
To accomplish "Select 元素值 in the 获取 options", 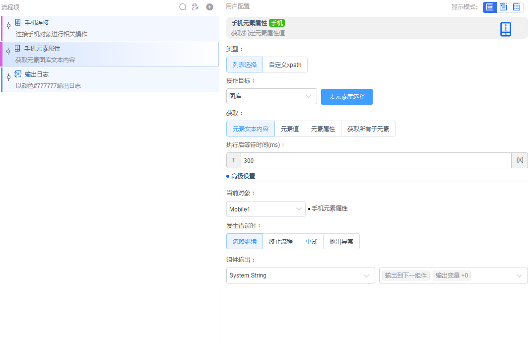I will tap(290, 129).
